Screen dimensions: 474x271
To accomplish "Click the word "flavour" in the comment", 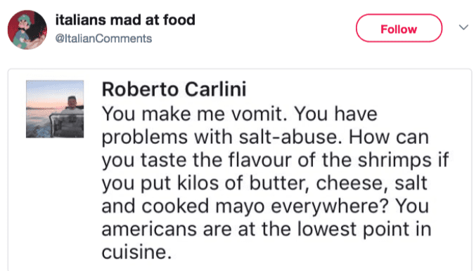I will click(x=260, y=159).
